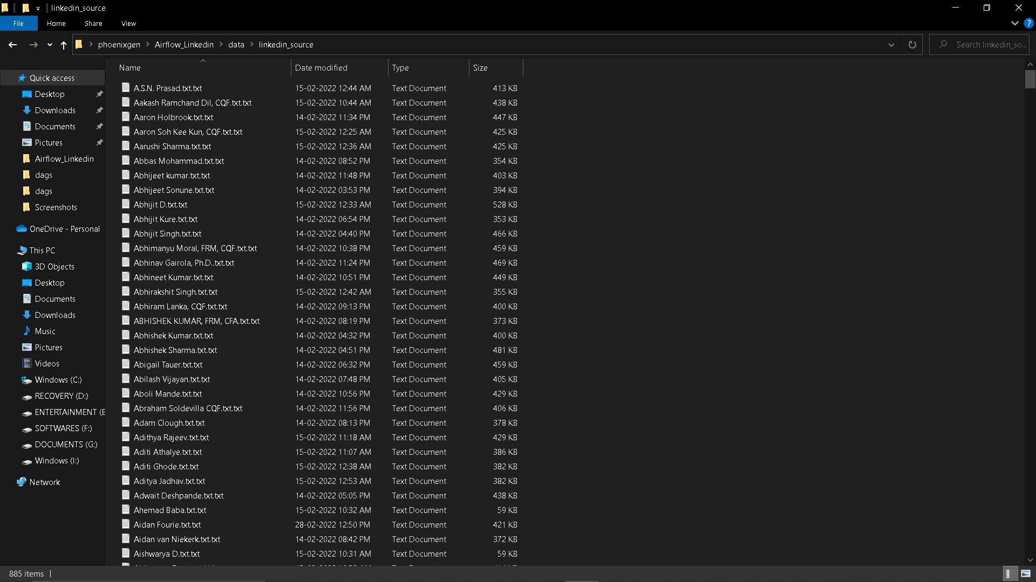Open the Help question mark icon
The width and height of the screenshot is (1036, 582).
(1028, 24)
